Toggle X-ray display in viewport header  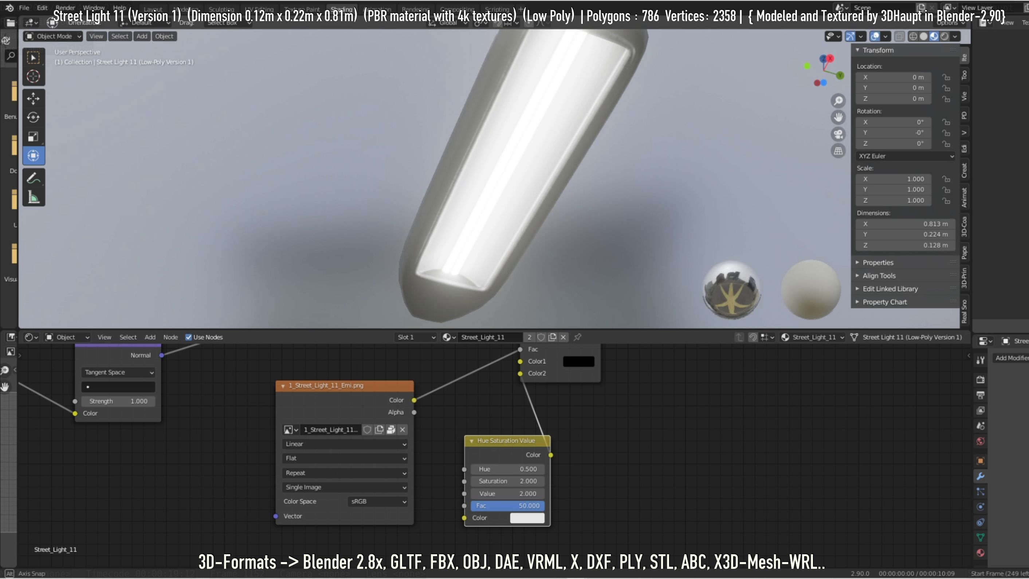click(899, 36)
